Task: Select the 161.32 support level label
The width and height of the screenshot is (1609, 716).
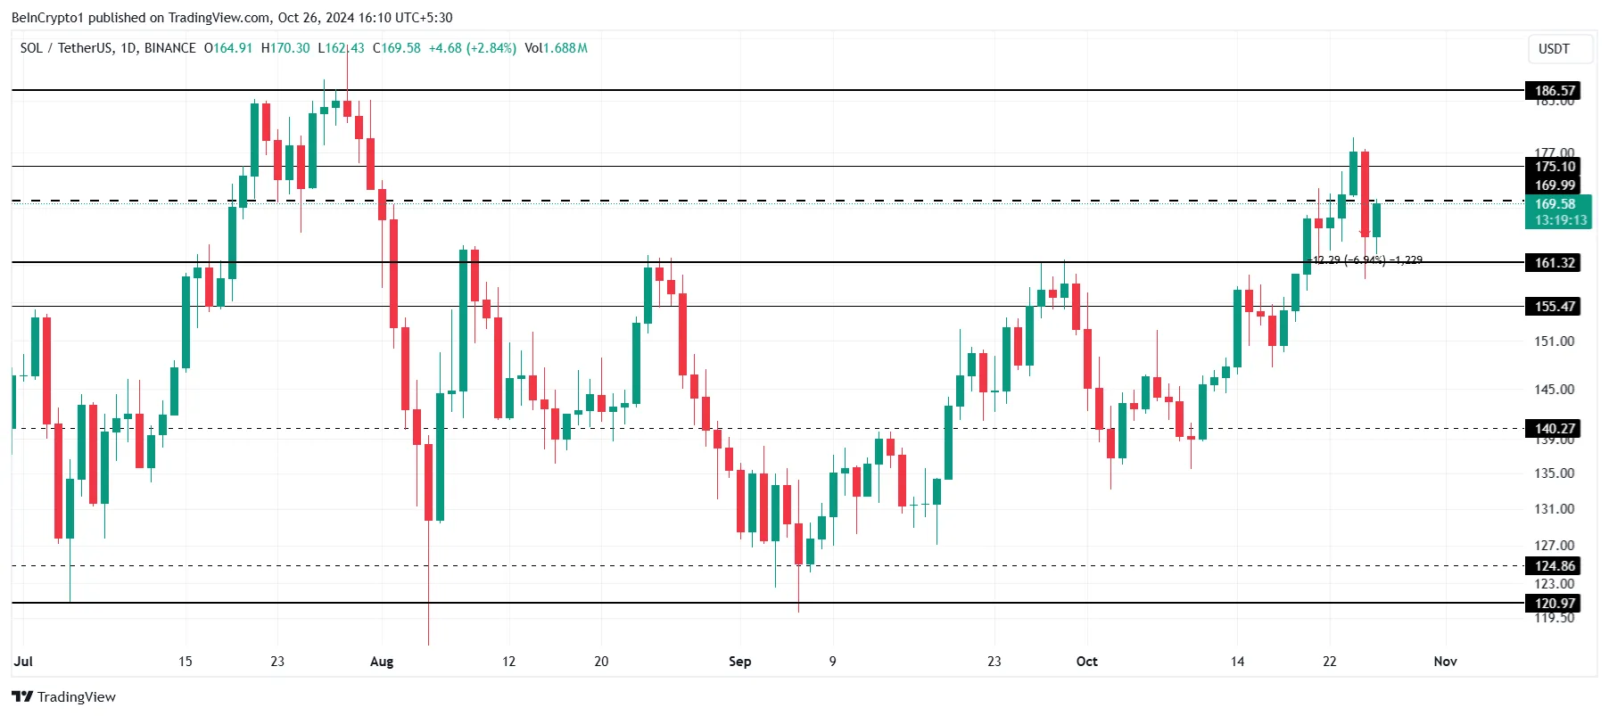Action: tap(1555, 262)
